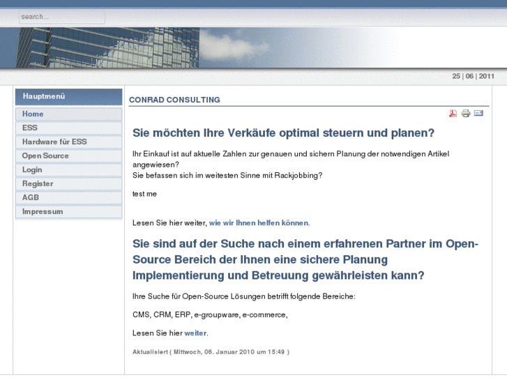Click the CONRAD CONSULTING page title

click(174, 100)
